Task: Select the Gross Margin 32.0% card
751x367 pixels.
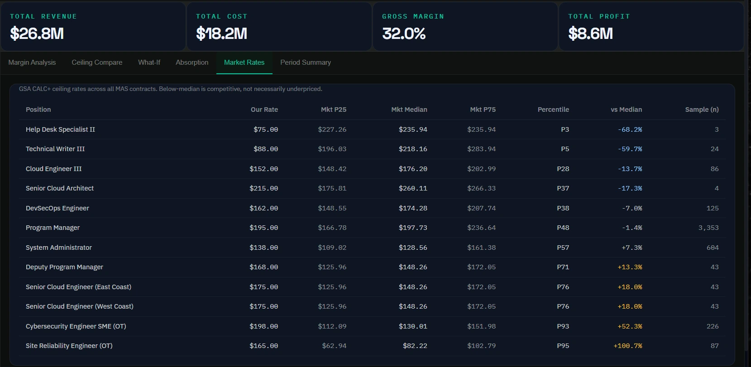Action: [465, 27]
